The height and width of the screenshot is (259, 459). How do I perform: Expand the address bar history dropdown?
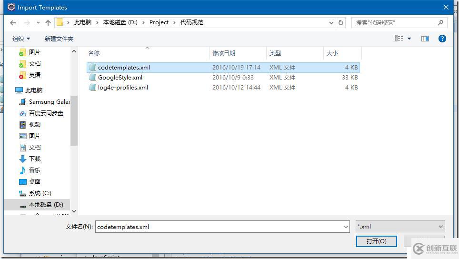[331, 23]
